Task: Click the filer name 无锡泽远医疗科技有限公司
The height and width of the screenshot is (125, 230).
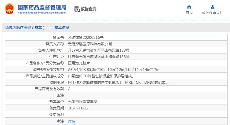Action: pos(90,44)
